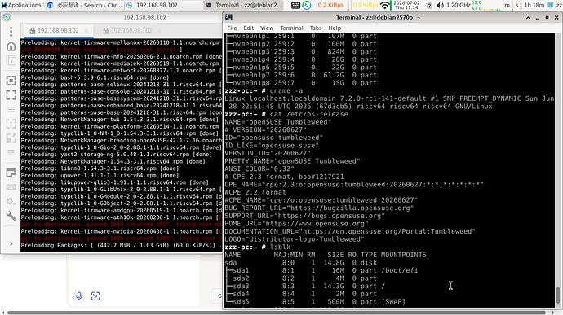Click the dynamic resolution icon in sidebar
Screen dimensions: 563x315
click(11, 124)
